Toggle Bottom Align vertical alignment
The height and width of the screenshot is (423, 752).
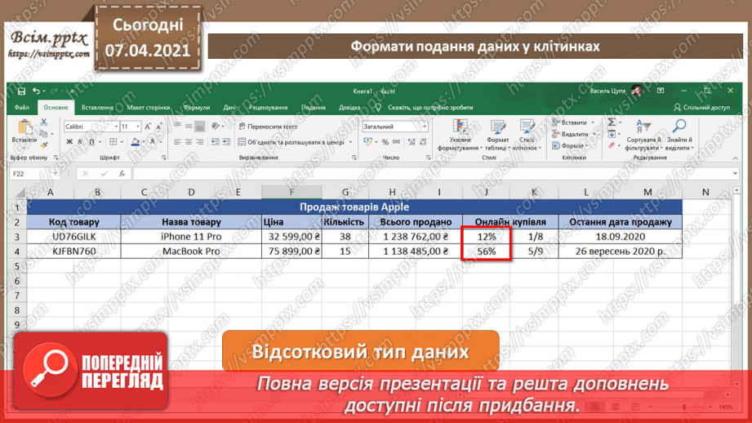coord(200,126)
